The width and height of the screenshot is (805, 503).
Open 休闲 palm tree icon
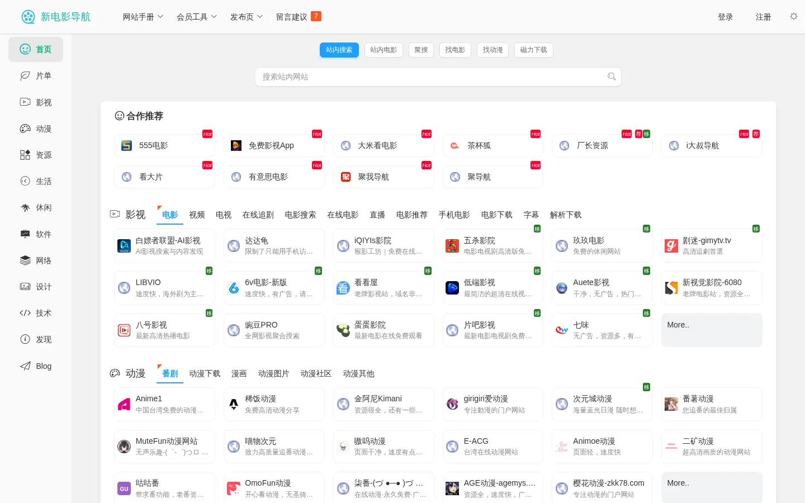(x=25, y=207)
